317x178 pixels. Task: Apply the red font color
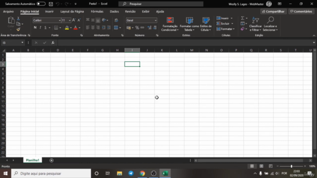tap(75, 28)
